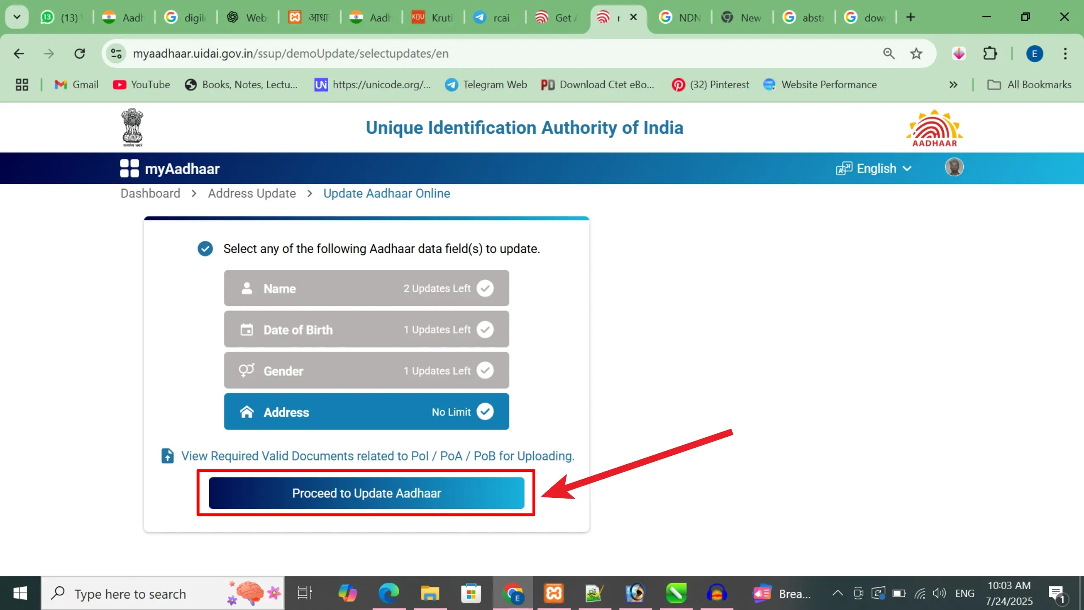Switch to the Kruti tab
The height and width of the screenshot is (610, 1084).
[x=433, y=17]
